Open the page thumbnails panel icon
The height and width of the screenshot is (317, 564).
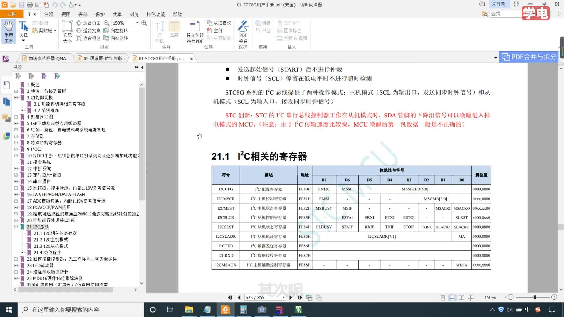pyautogui.click(x=6, y=102)
